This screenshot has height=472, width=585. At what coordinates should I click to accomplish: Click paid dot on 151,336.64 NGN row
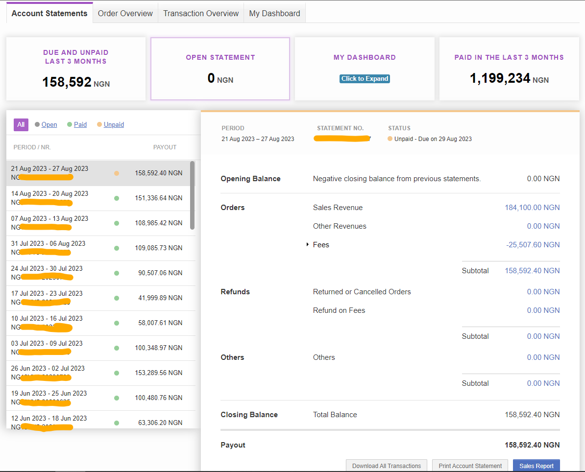[117, 198]
